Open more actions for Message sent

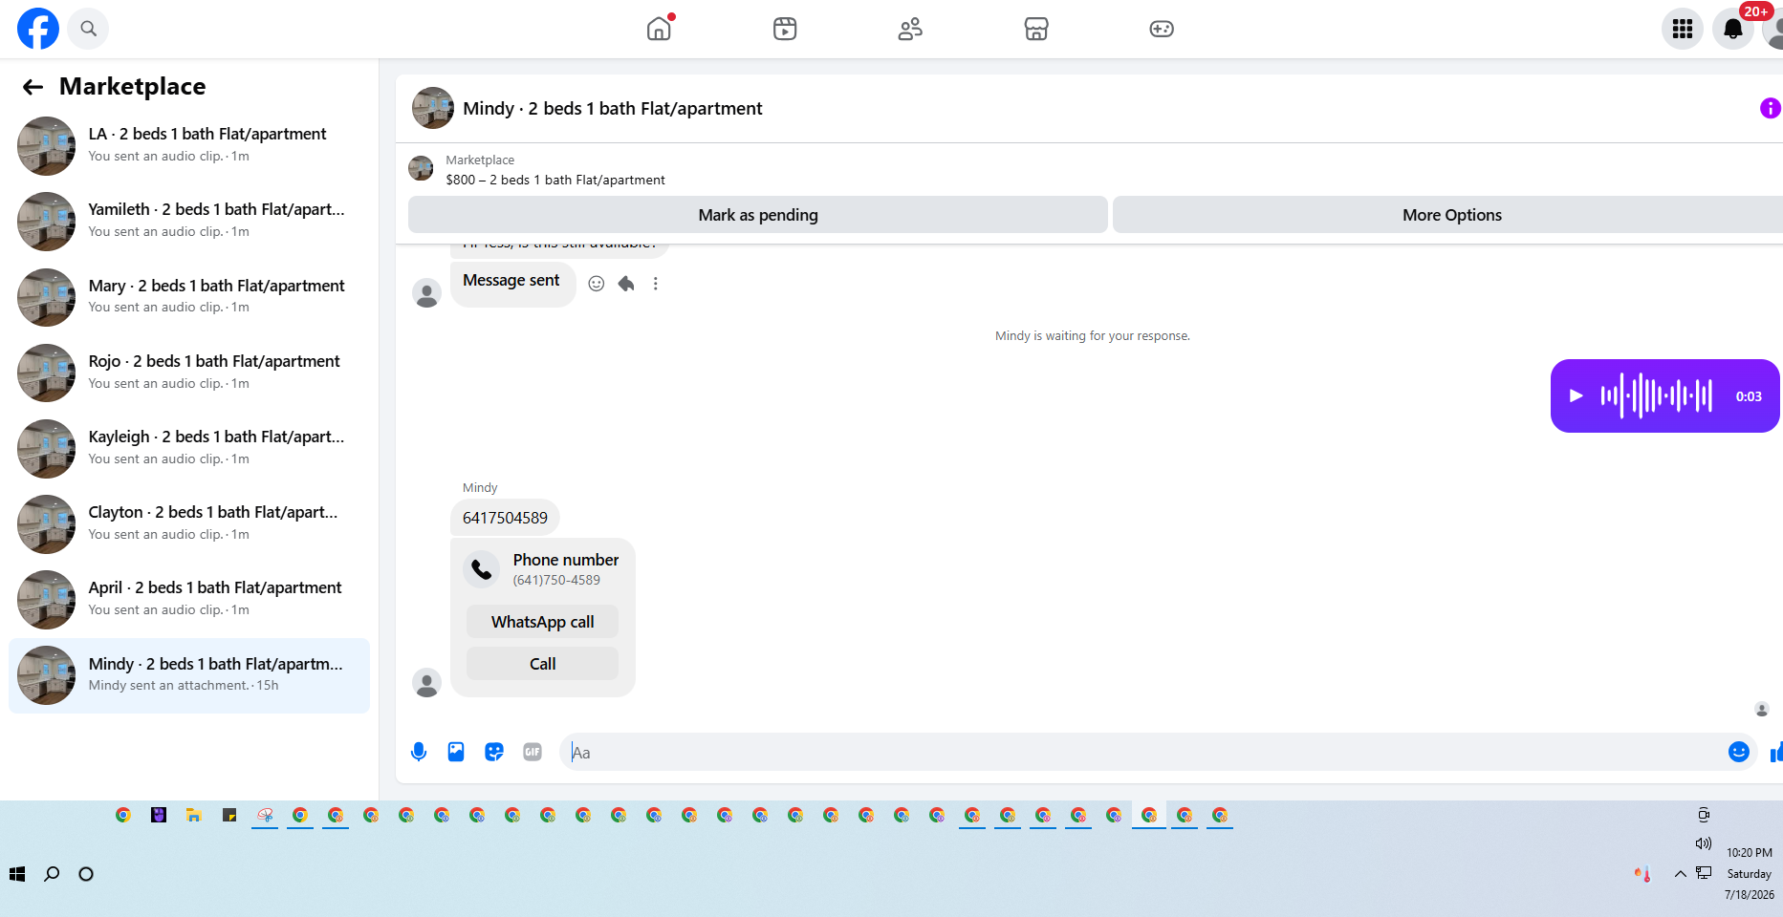click(x=656, y=284)
